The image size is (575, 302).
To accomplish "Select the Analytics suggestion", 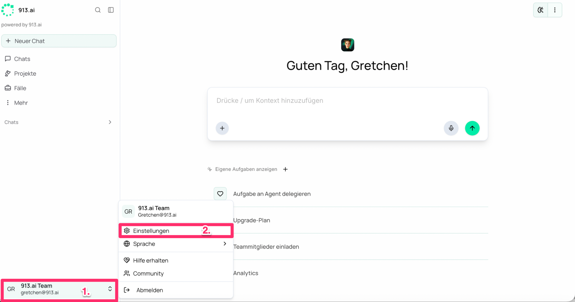I will click(246, 273).
